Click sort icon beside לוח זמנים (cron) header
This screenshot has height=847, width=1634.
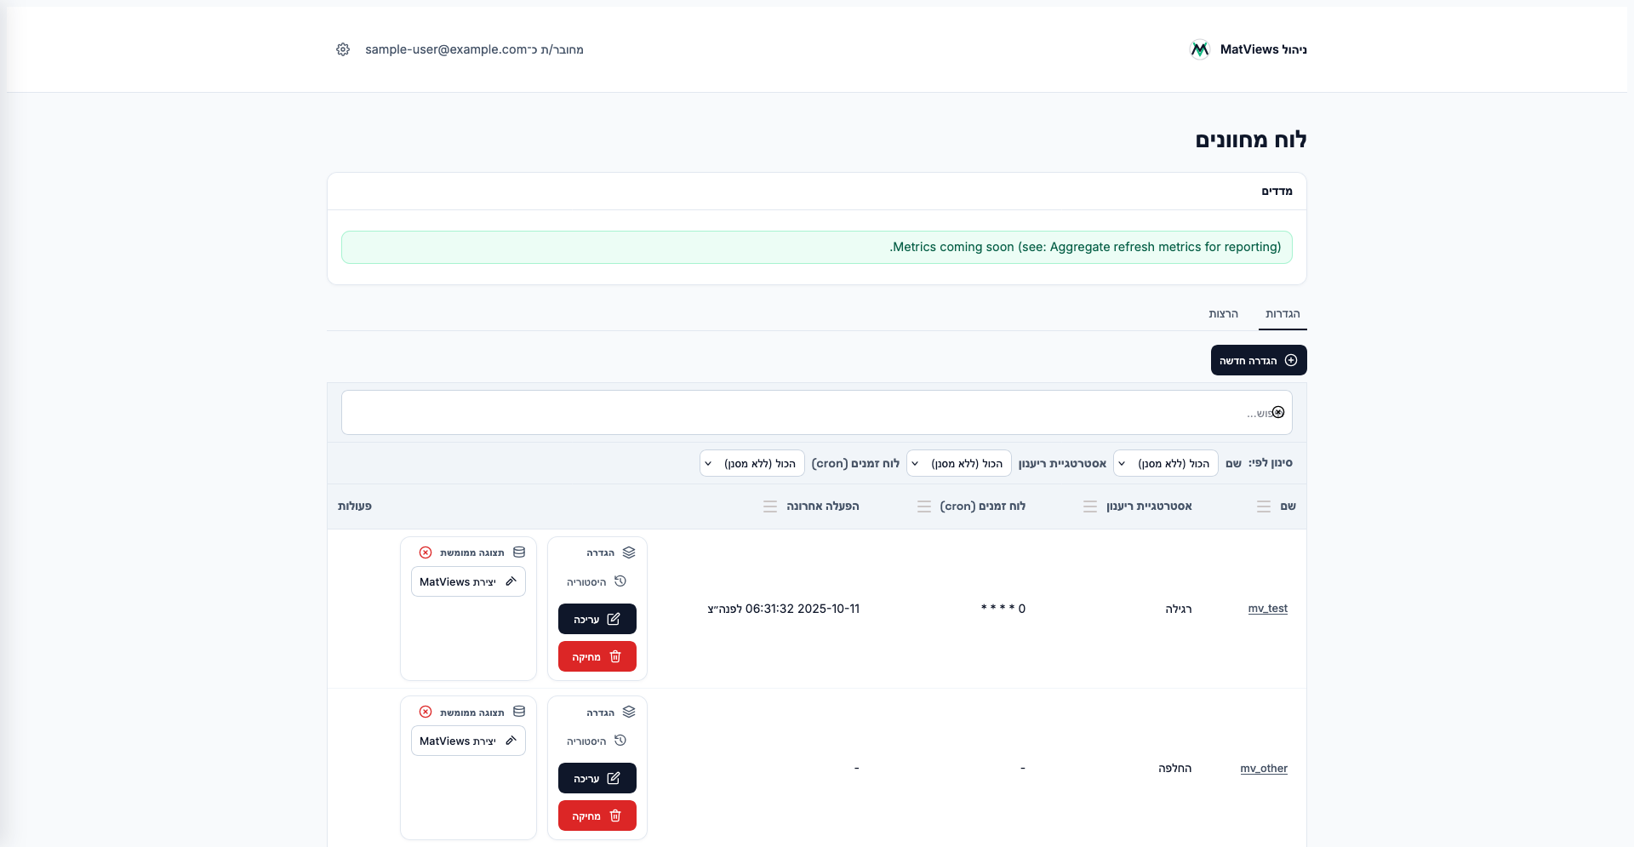pyautogui.click(x=924, y=506)
